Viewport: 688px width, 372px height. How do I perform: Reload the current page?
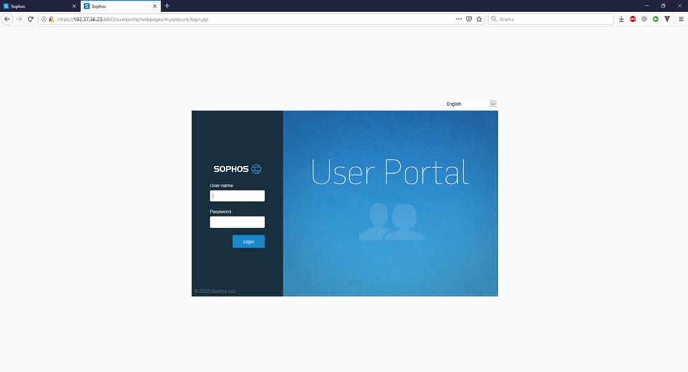[31, 19]
